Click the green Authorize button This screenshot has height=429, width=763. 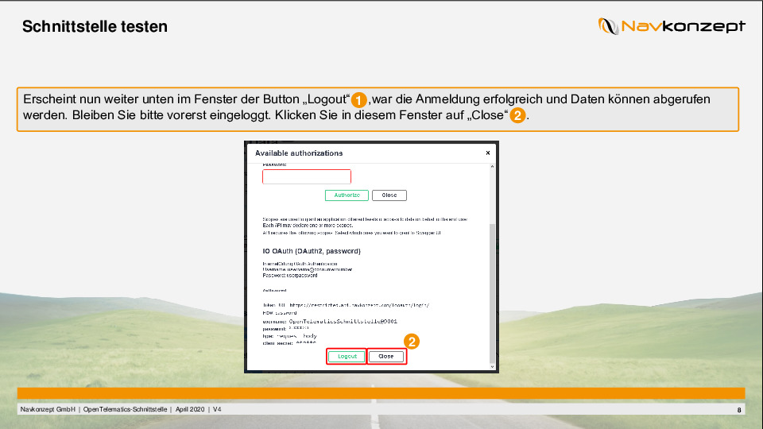347,195
